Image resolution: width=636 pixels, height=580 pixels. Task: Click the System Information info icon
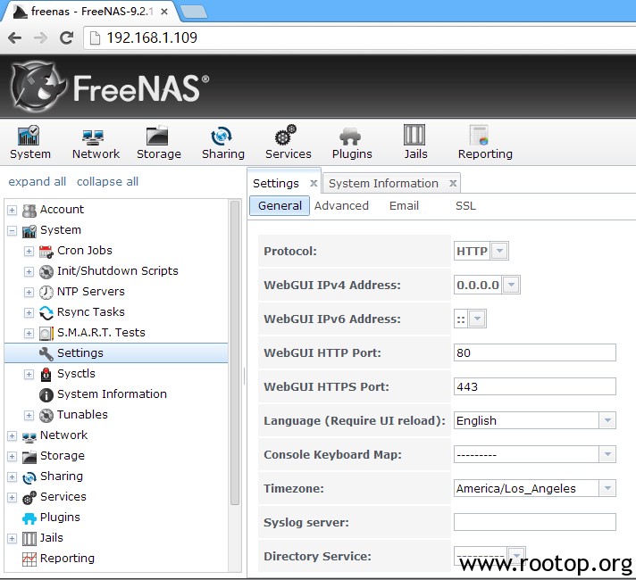coord(46,394)
